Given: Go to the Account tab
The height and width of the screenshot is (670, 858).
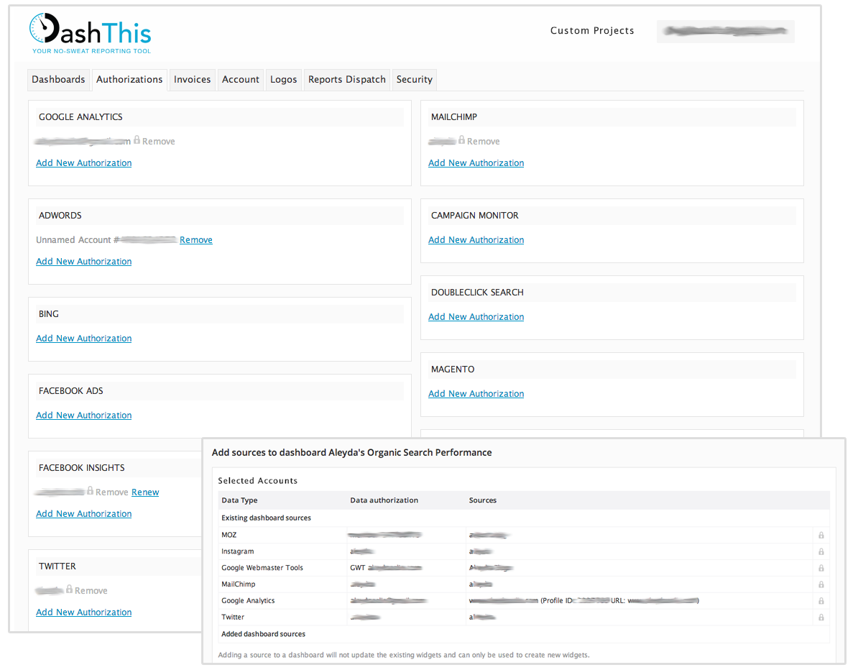Looking at the screenshot, I should pyautogui.click(x=241, y=79).
